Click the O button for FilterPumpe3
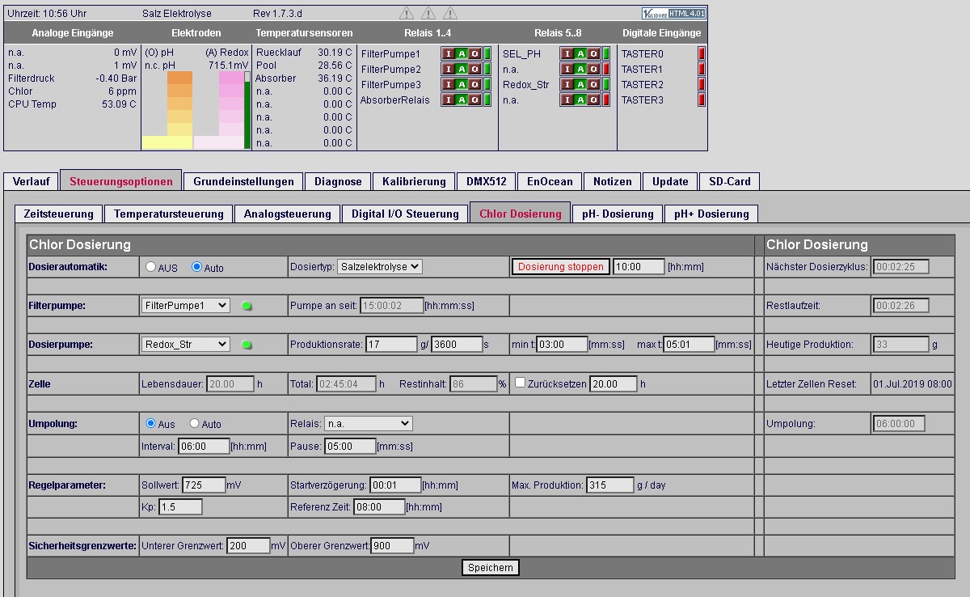 (474, 84)
